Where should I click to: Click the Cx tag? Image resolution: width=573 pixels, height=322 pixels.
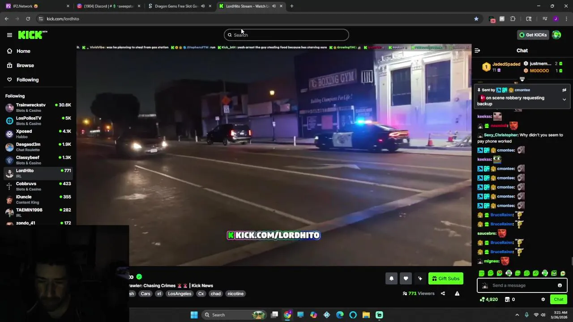201,294
